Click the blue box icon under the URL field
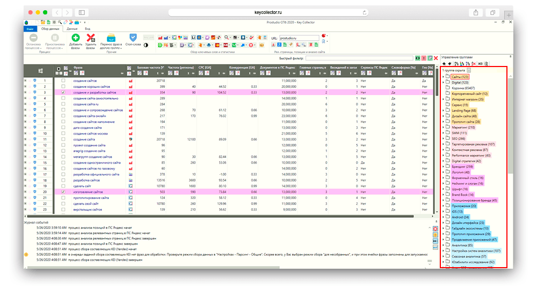The height and width of the screenshot is (295, 537). (279, 45)
